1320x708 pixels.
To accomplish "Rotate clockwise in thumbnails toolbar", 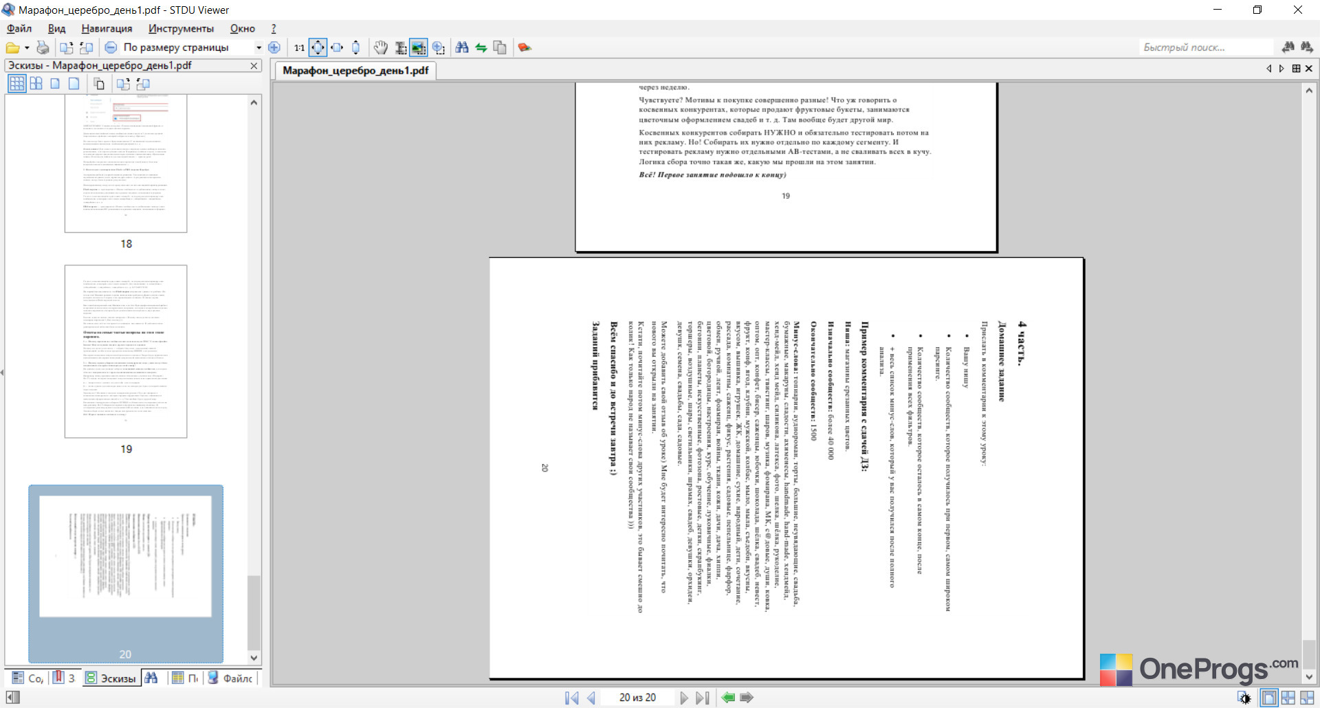I will [123, 84].
